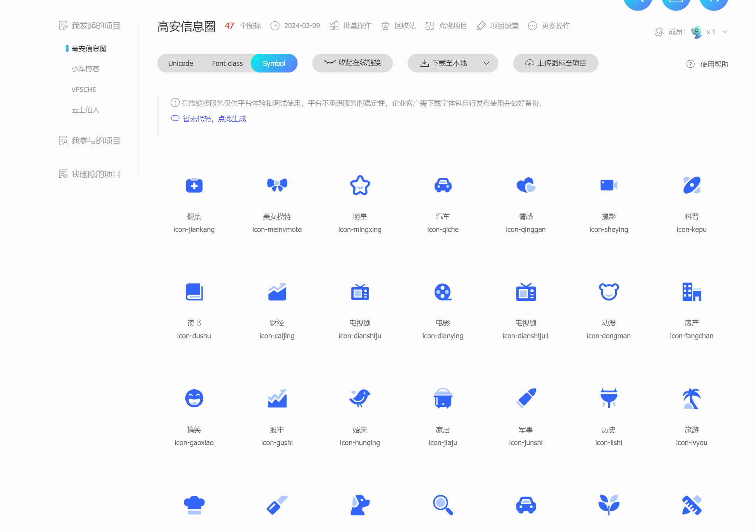Open 项目设置 project settings
The width and height of the screenshot is (755, 532).
498,26
